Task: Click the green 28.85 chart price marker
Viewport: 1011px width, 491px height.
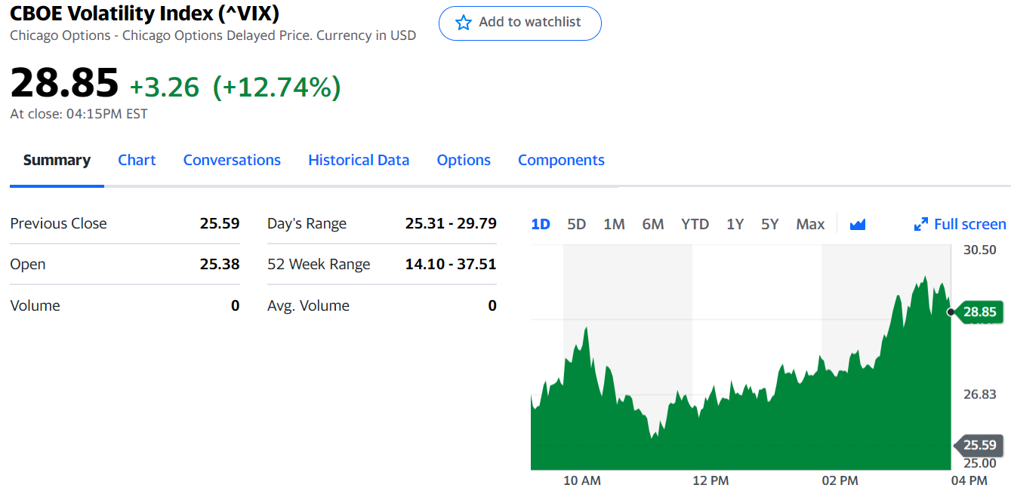Action: tap(979, 311)
